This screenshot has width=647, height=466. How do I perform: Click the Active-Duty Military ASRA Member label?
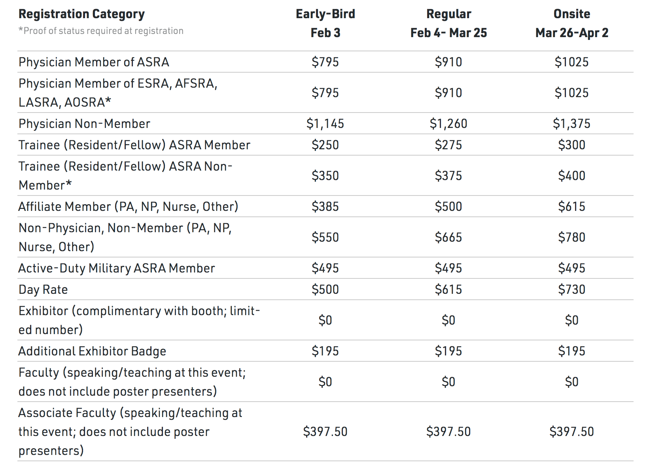(x=117, y=268)
